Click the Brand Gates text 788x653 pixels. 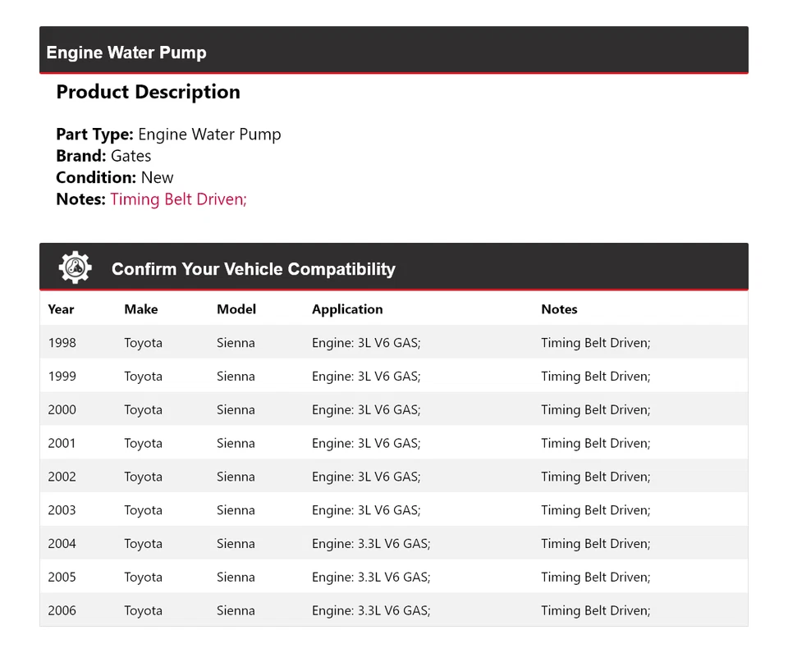coord(103,156)
